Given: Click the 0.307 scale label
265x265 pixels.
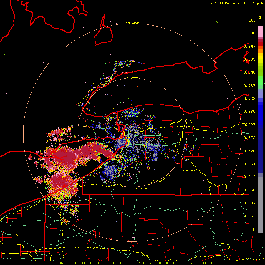Looking at the screenshot, I should [249, 203].
